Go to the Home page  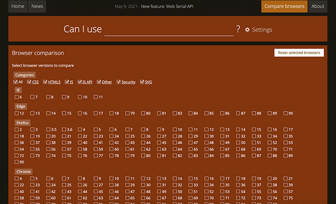[18, 6]
